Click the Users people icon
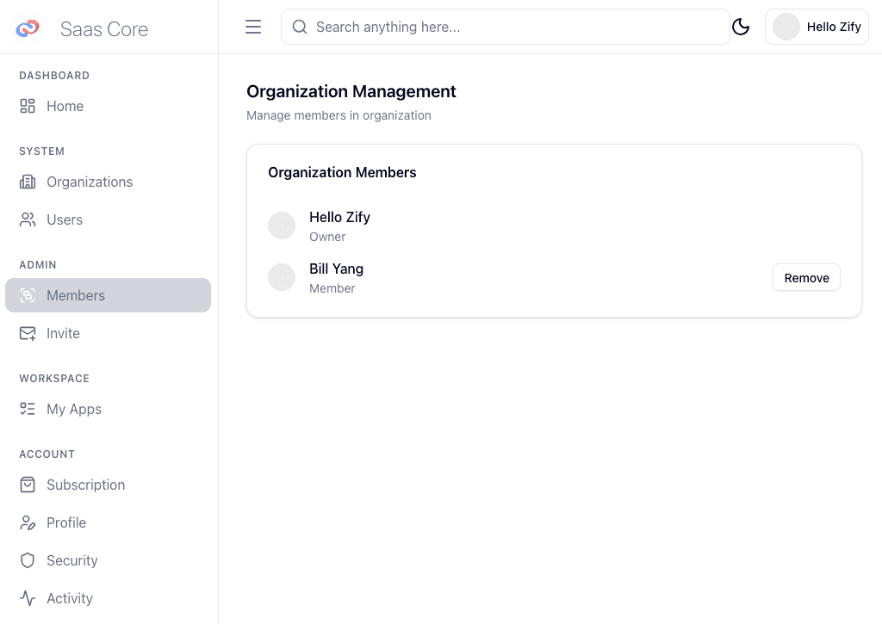This screenshot has width=882, height=624. click(28, 219)
